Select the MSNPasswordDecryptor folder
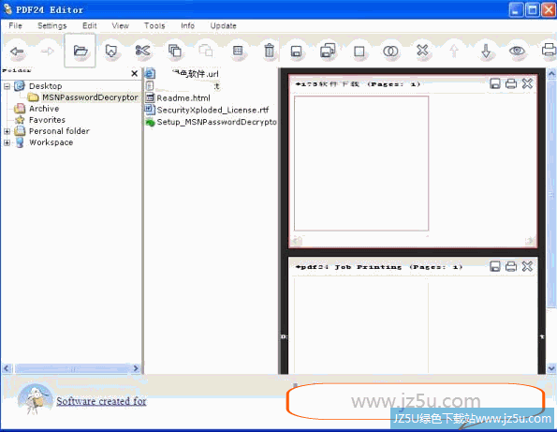Viewport: 557px width, 432px height. tap(90, 97)
